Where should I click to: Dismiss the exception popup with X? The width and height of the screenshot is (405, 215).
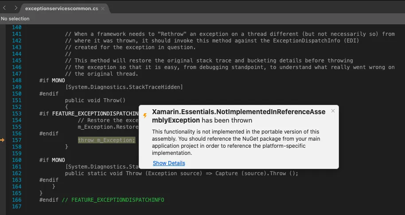coord(333,111)
